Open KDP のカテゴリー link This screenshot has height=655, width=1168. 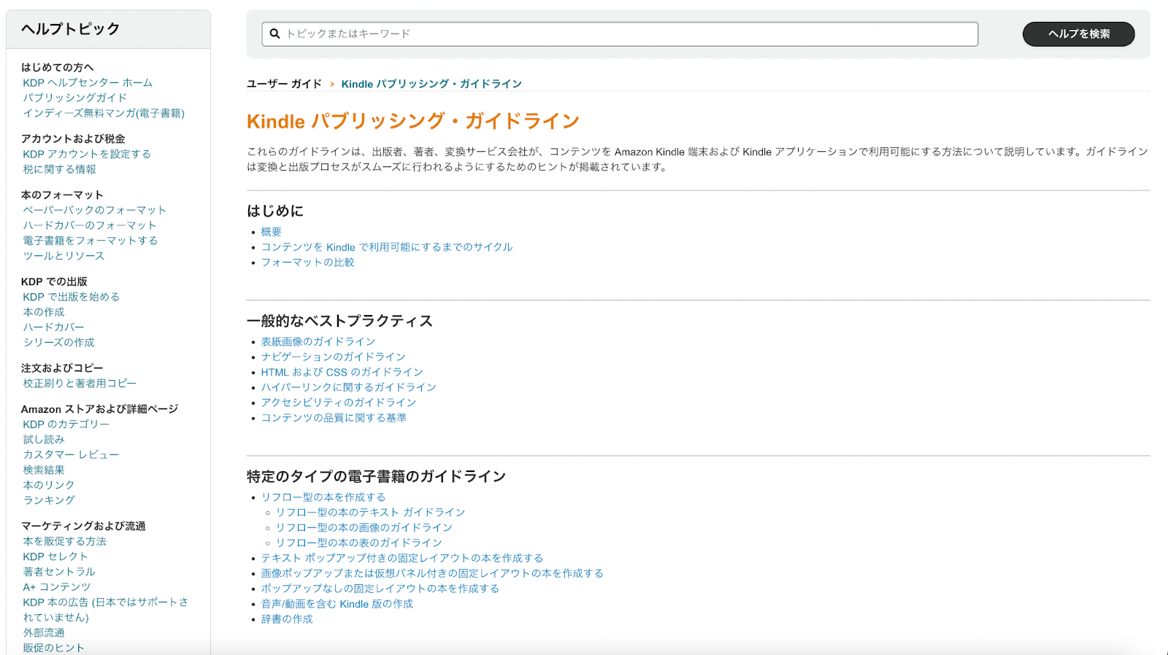66,425
